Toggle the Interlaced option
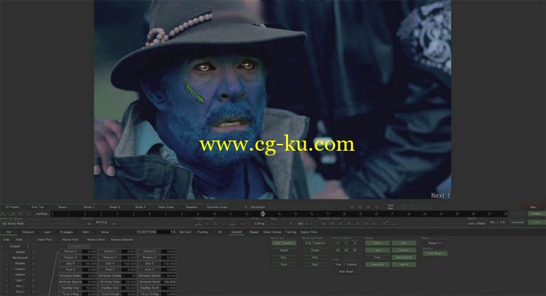546x296 pixels. point(517,222)
